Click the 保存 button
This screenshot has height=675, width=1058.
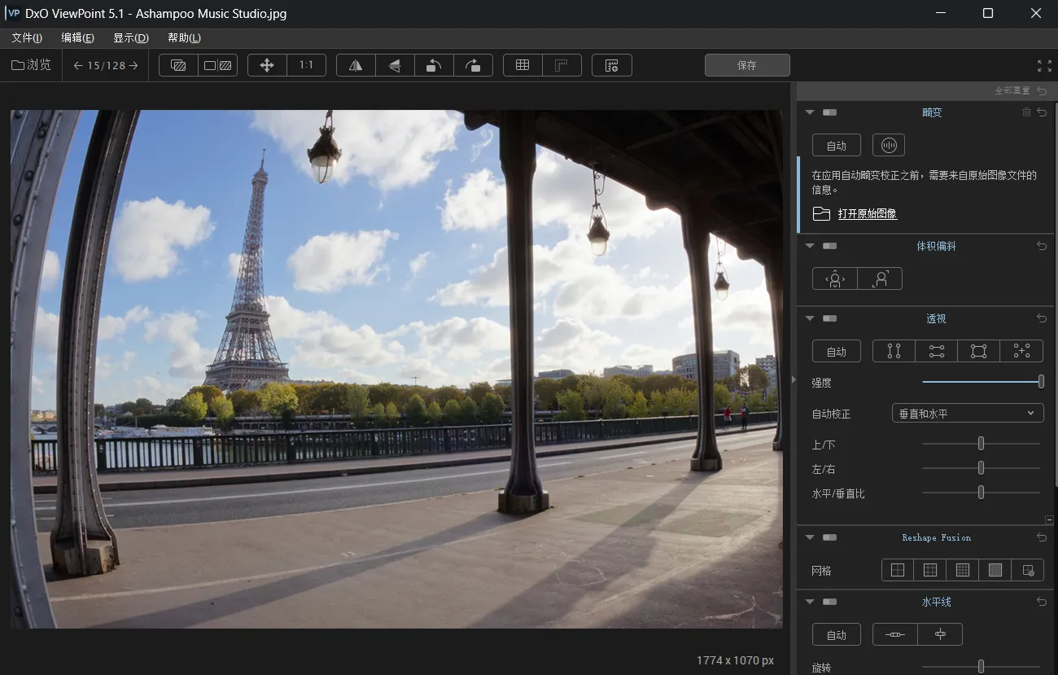point(746,65)
